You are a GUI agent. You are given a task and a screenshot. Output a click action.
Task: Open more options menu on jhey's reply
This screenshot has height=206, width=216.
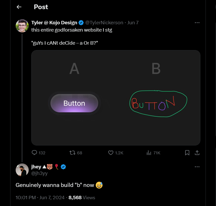pos(197,167)
